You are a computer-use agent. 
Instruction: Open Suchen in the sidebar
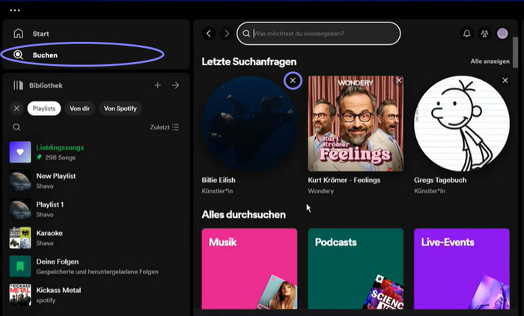tap(45, 55)
